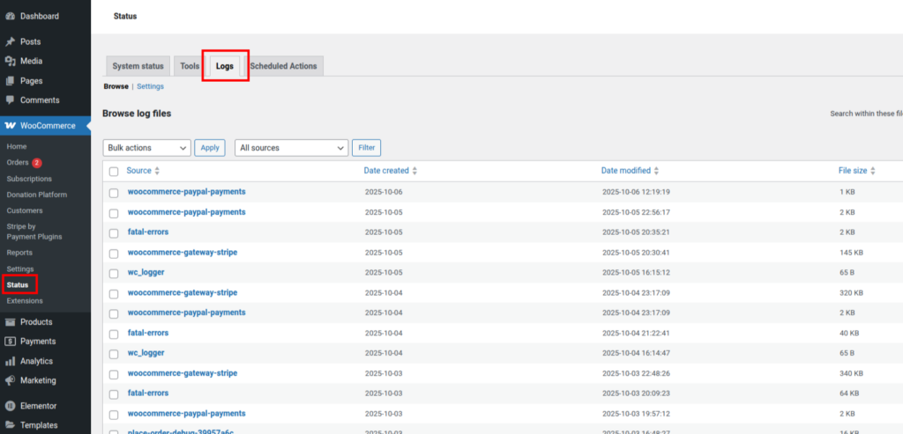
Task: Tick the select-all checkbox in table header
Action: (113, 171)
